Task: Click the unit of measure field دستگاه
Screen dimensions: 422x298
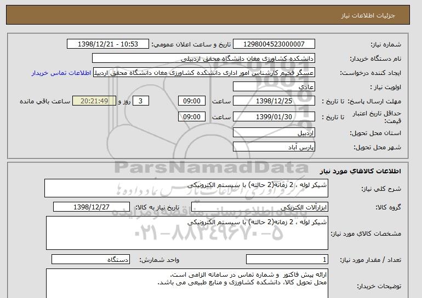Action: point(90,260)
